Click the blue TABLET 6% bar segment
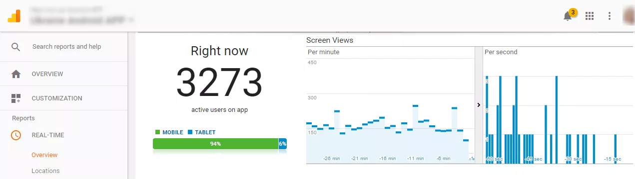The height and width of the screenshot is (179, 635). [x=283, y=144]
